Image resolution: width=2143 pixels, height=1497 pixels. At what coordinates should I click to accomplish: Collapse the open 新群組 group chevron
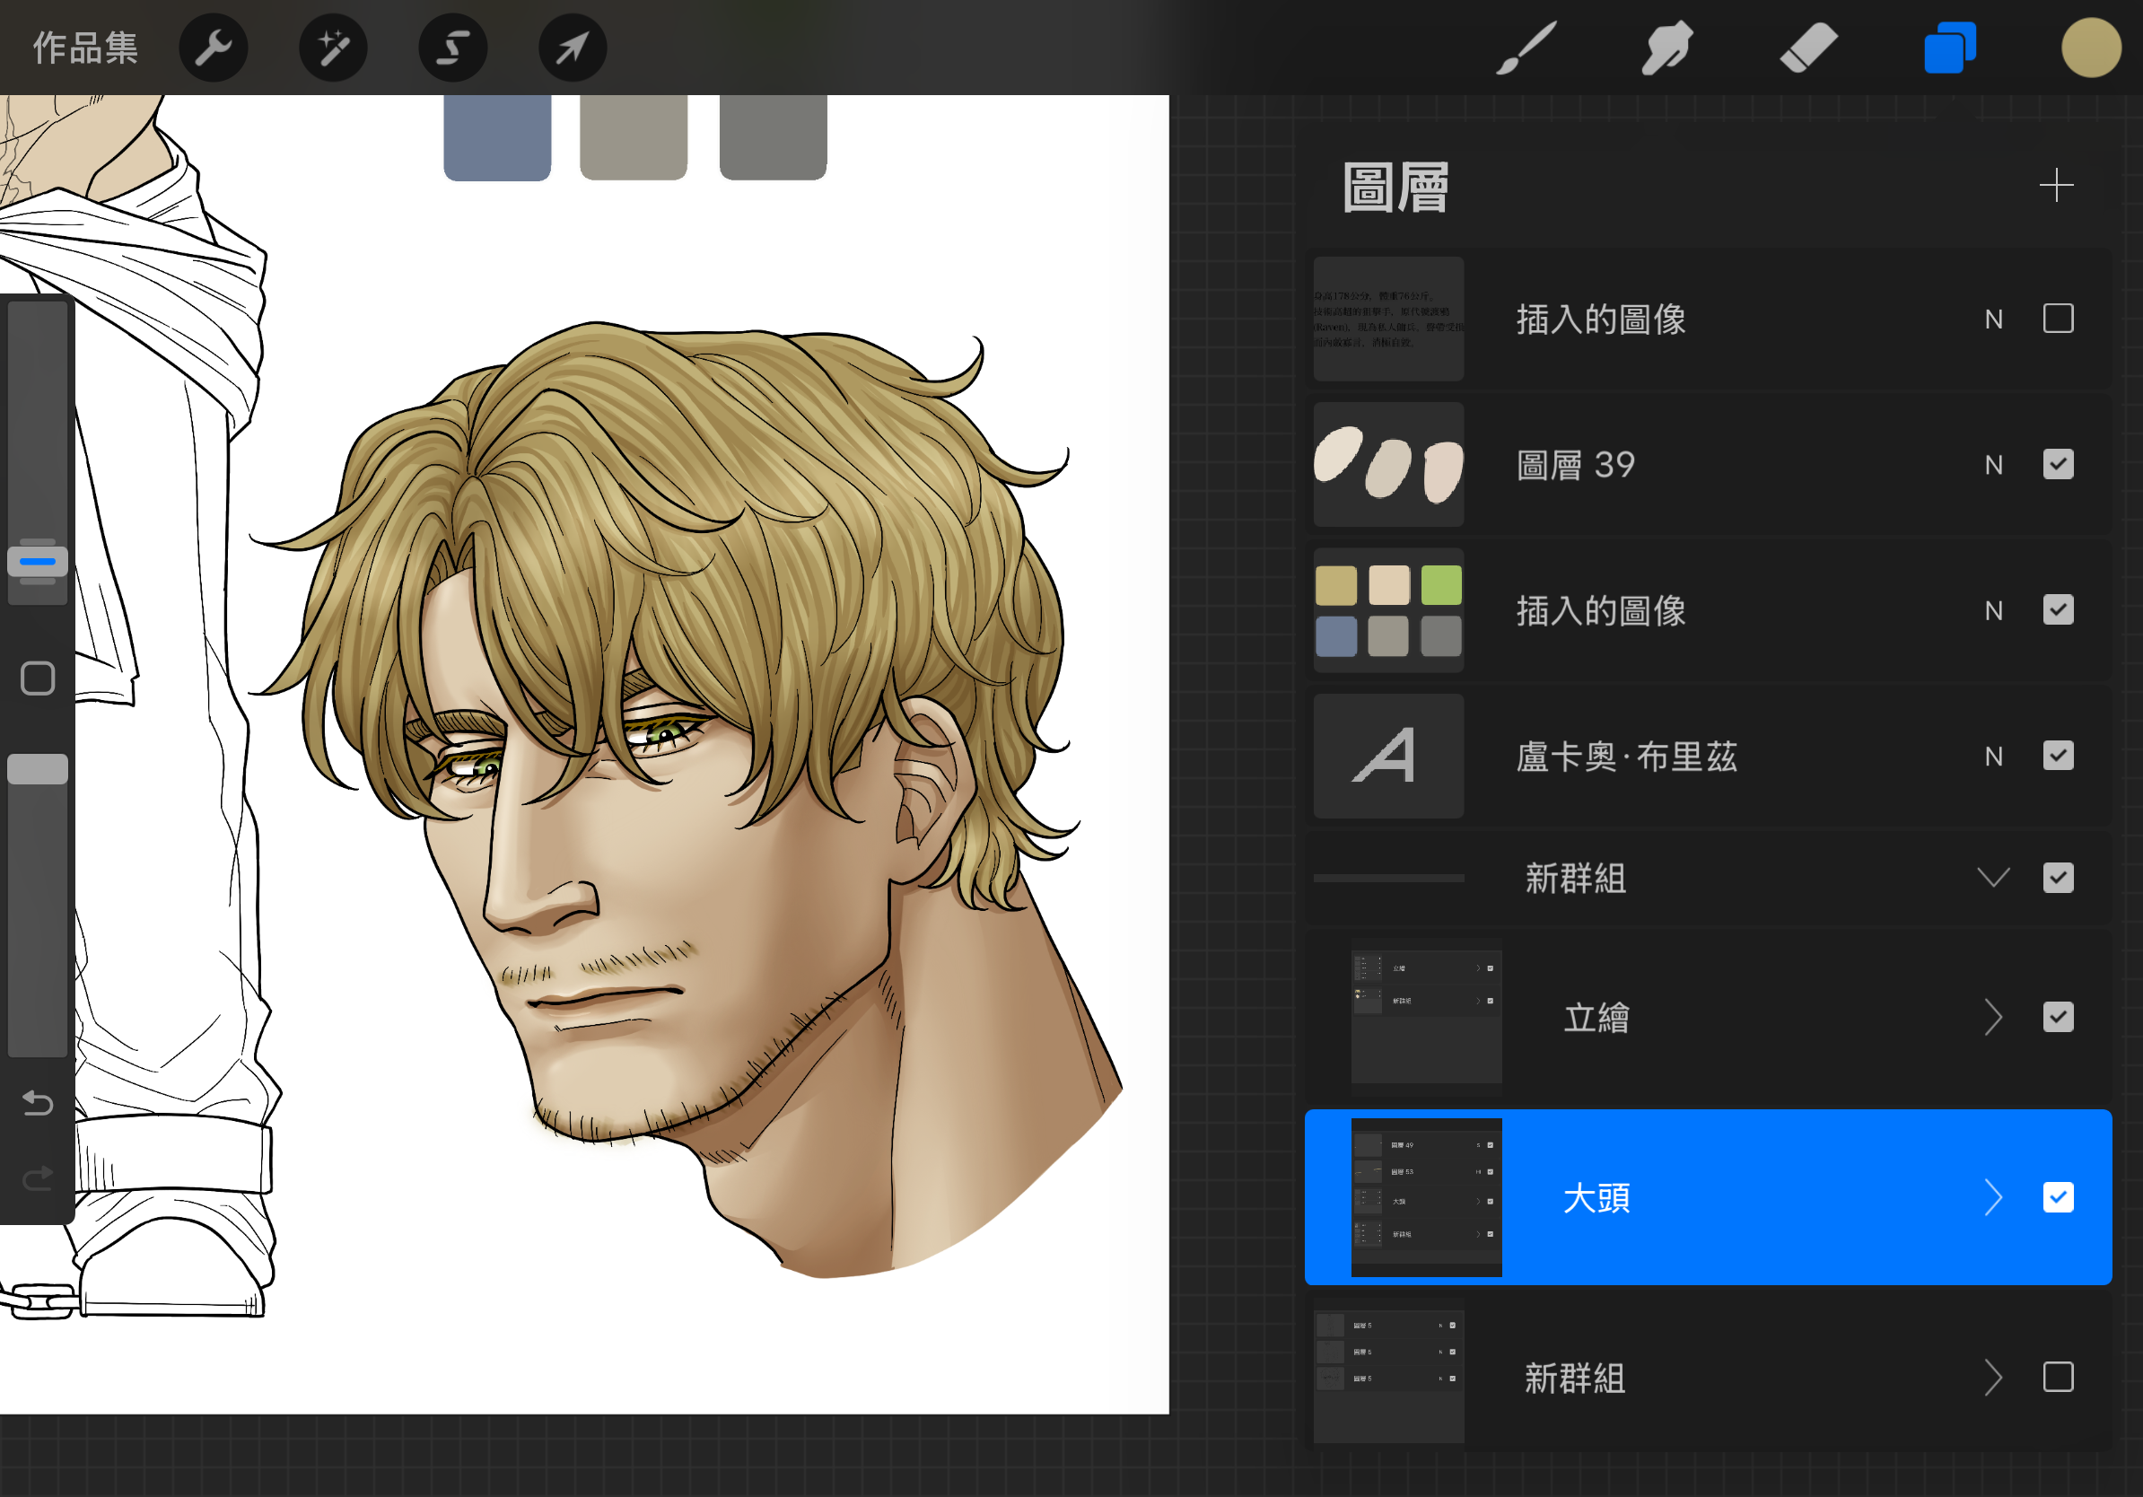(1993, 878)
